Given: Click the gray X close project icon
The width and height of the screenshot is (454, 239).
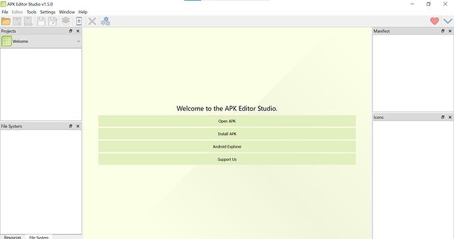Looking at the screenshot, I should (92, 21).
